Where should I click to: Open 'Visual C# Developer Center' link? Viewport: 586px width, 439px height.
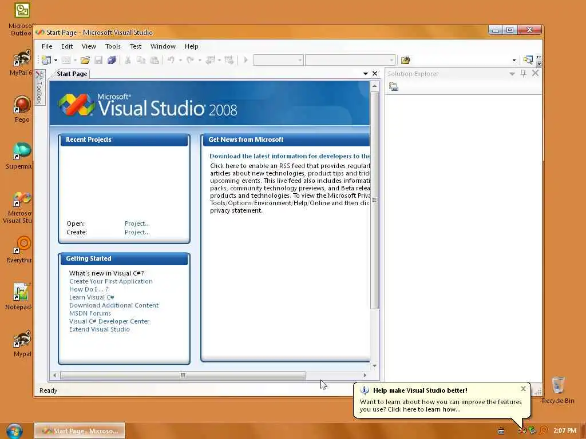coord(109,321)
